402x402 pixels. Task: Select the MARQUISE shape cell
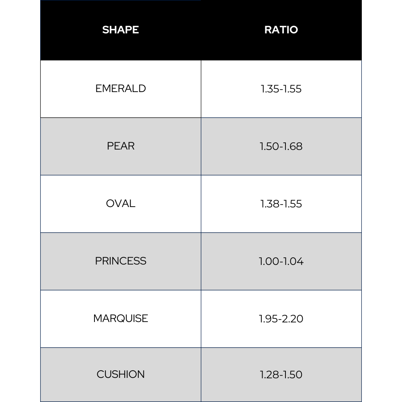[121, 318]
